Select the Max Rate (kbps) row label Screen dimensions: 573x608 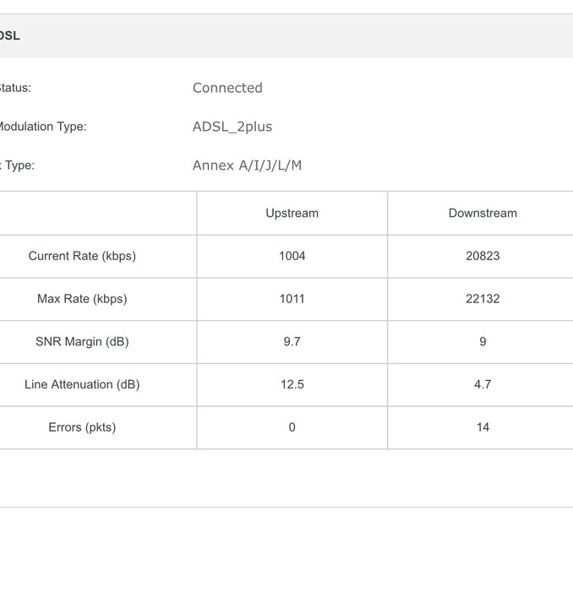tap(82, 299)
